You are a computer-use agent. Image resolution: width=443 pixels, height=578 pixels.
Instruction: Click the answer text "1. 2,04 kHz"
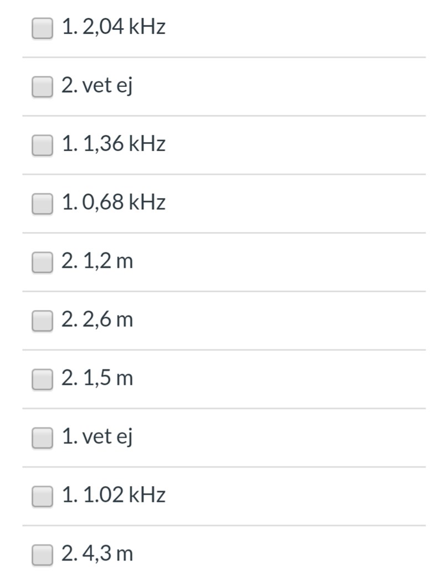114,27
